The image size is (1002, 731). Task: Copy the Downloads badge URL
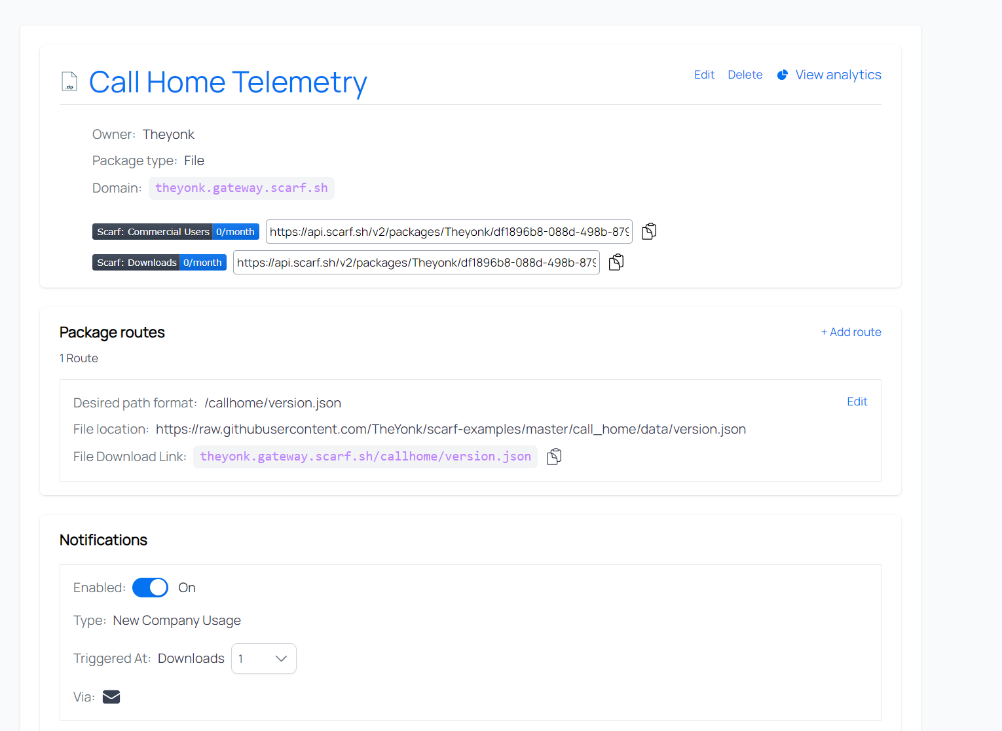[616, 263]
